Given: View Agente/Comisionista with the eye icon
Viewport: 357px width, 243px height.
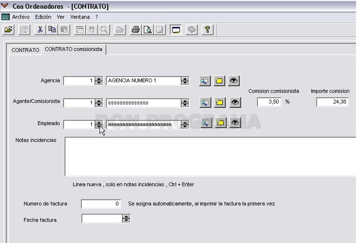Looking at the screenshot, I should pyautogui.click(x=235, y=102).
